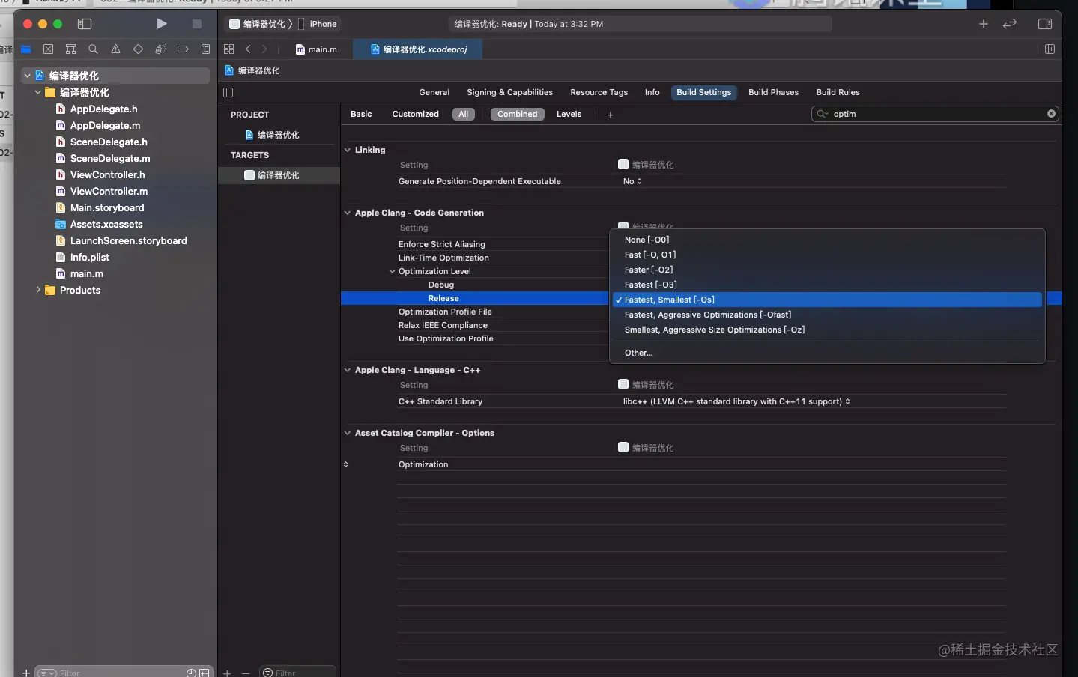Switch to the General tab
This screenshot has width=1078, height=677.
(x=434, y=92)
